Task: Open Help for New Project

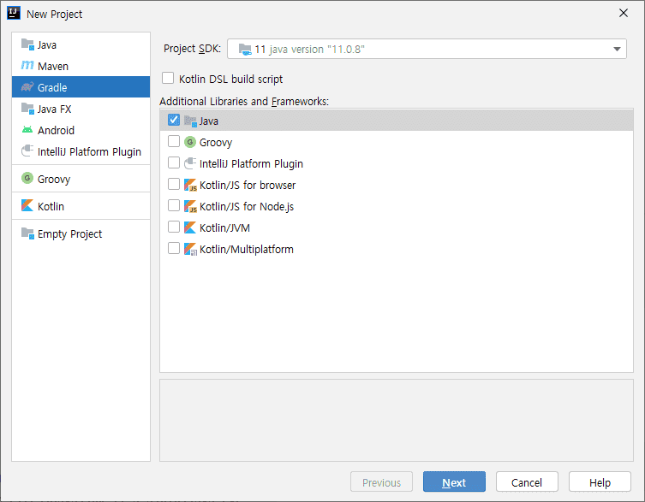Action: (x=600, y=482)
